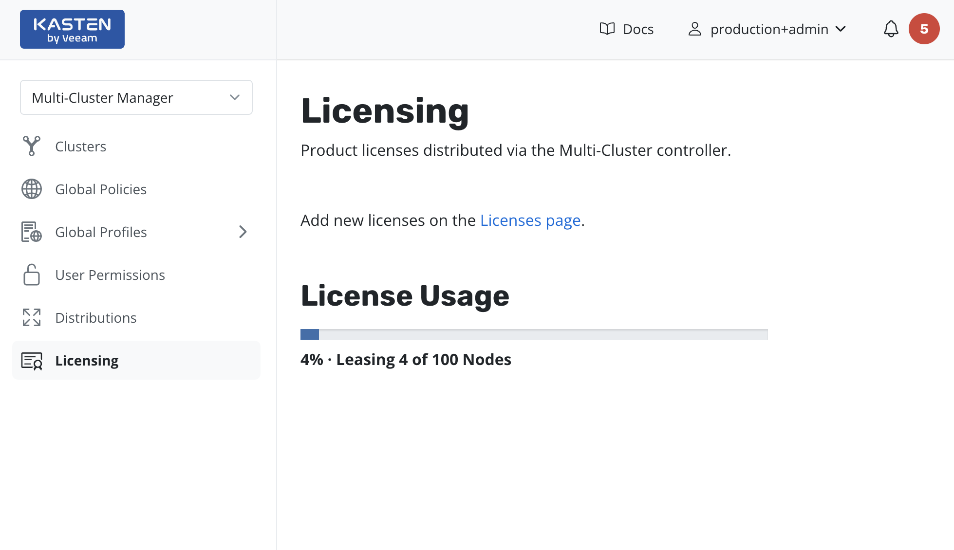This screenshot has height=550, width=954.
Task: Click the Global Policies globe icon
Action: pyautogui.click(x=32, y=189)
